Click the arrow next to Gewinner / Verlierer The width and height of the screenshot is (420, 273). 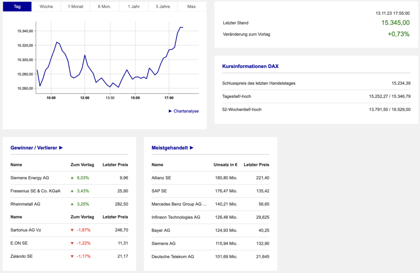61,148
